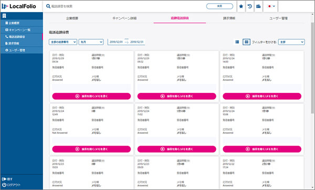Viewport: 315px width, 190px height.
Task: Click the logout power icon at sidebar bottom
Action: (x=4, y=185)
